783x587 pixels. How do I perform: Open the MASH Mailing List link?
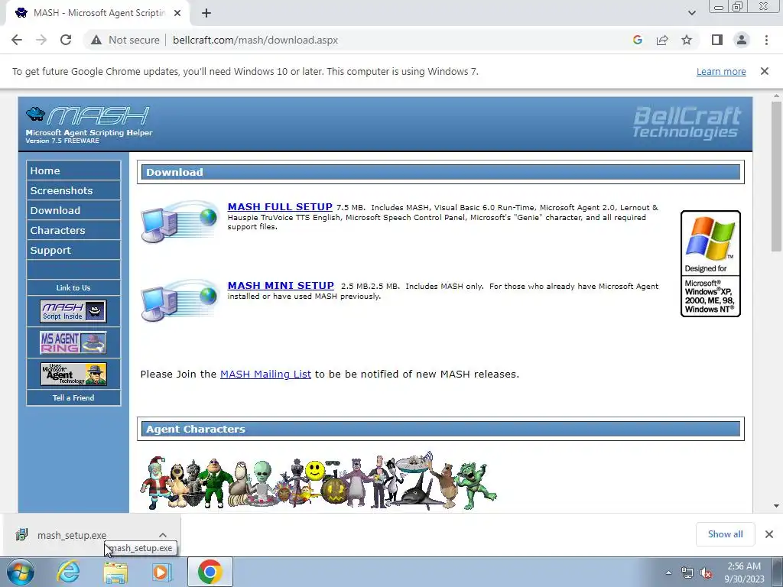(265, 375)
